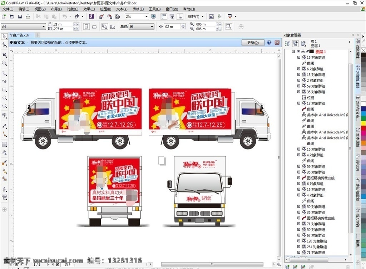Click the page width field showing .21 m
The width and height of the screenshot is (366, 269).
(x=63, y=24)
